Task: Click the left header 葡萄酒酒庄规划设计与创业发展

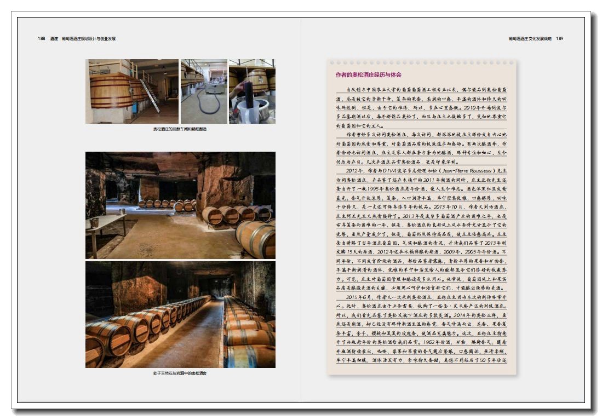Action: [x=88, y=39]
